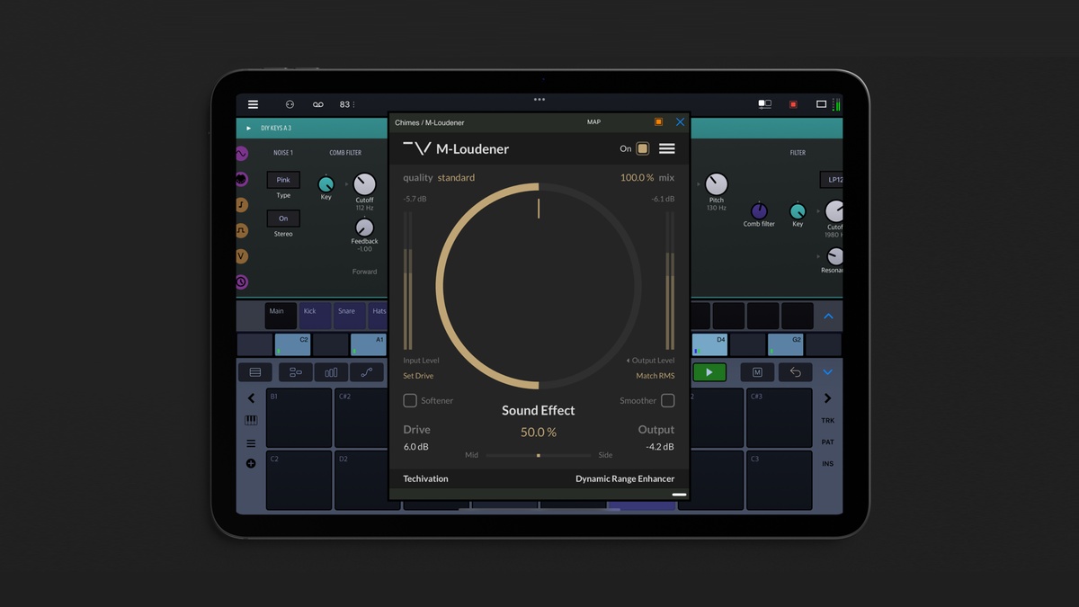Click the teal Key knob in Comb Filter
Viewport: 1079px width, 607px height.
325,184
